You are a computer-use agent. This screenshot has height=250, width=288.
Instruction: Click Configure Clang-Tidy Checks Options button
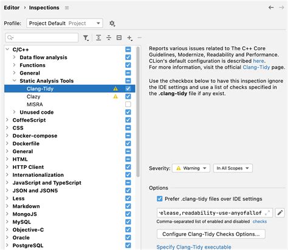click(211, 234)
